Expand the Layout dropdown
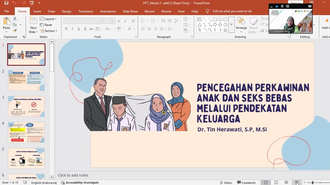The image size is (330, 185). tap(48, 19)
